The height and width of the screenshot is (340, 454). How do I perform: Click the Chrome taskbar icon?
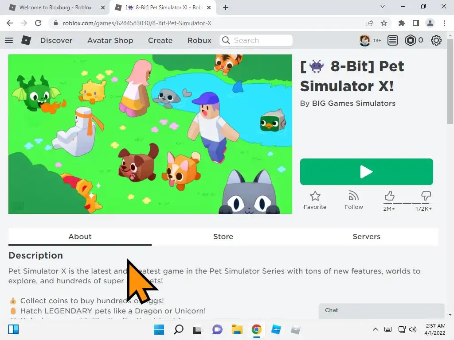coord(257,329)
